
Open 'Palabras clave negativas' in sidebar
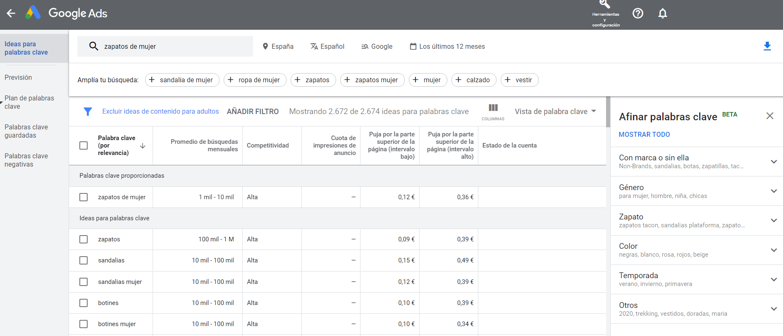(x=26, y=160)
